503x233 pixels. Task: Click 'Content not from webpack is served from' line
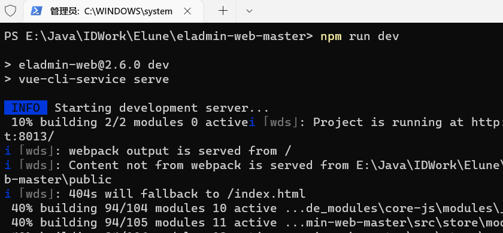[x=208, y=165]
